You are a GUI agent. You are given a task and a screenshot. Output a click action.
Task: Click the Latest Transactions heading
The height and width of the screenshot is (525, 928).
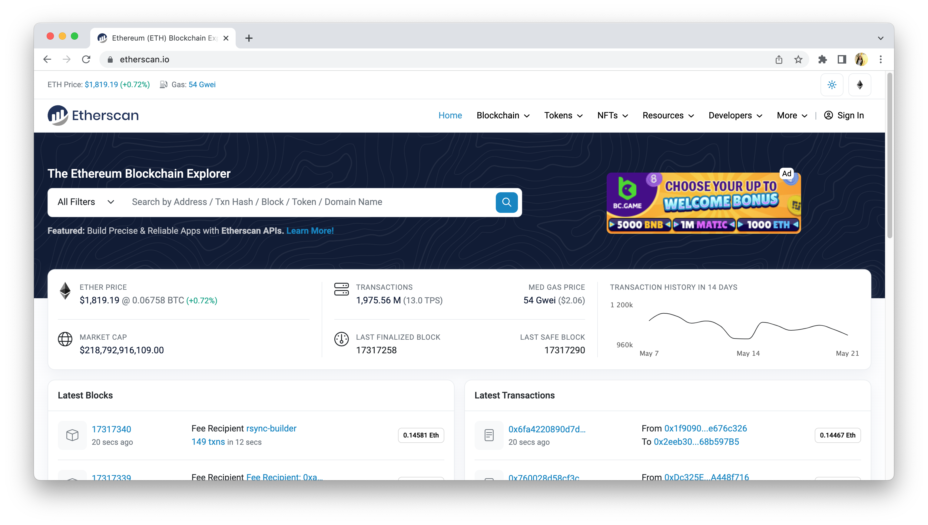point(514,395)
